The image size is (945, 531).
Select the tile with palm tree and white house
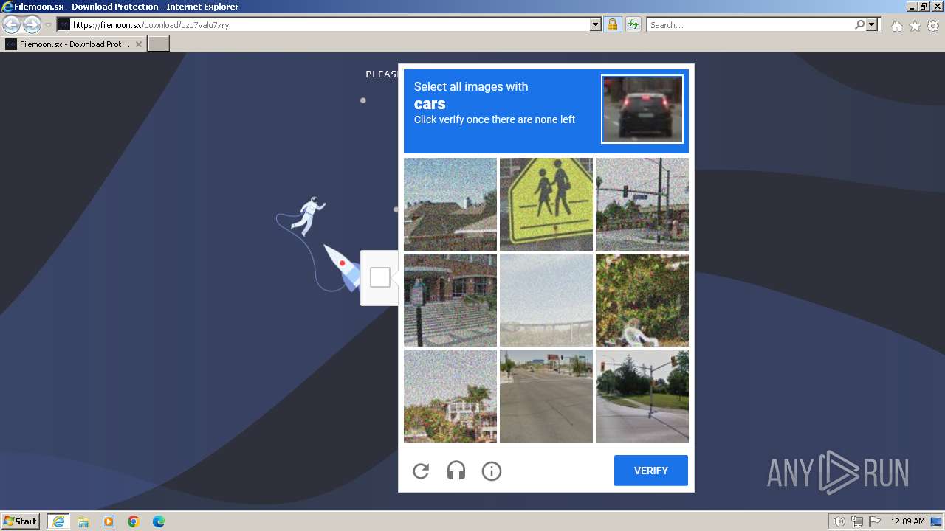[x=450, y=396]
